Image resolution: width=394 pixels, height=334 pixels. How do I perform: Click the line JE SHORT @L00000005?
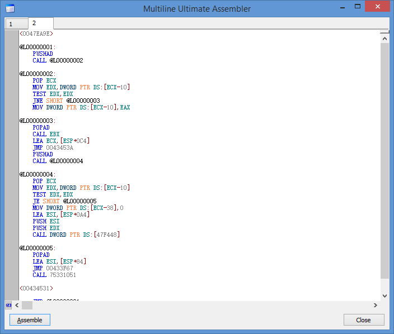64,202
